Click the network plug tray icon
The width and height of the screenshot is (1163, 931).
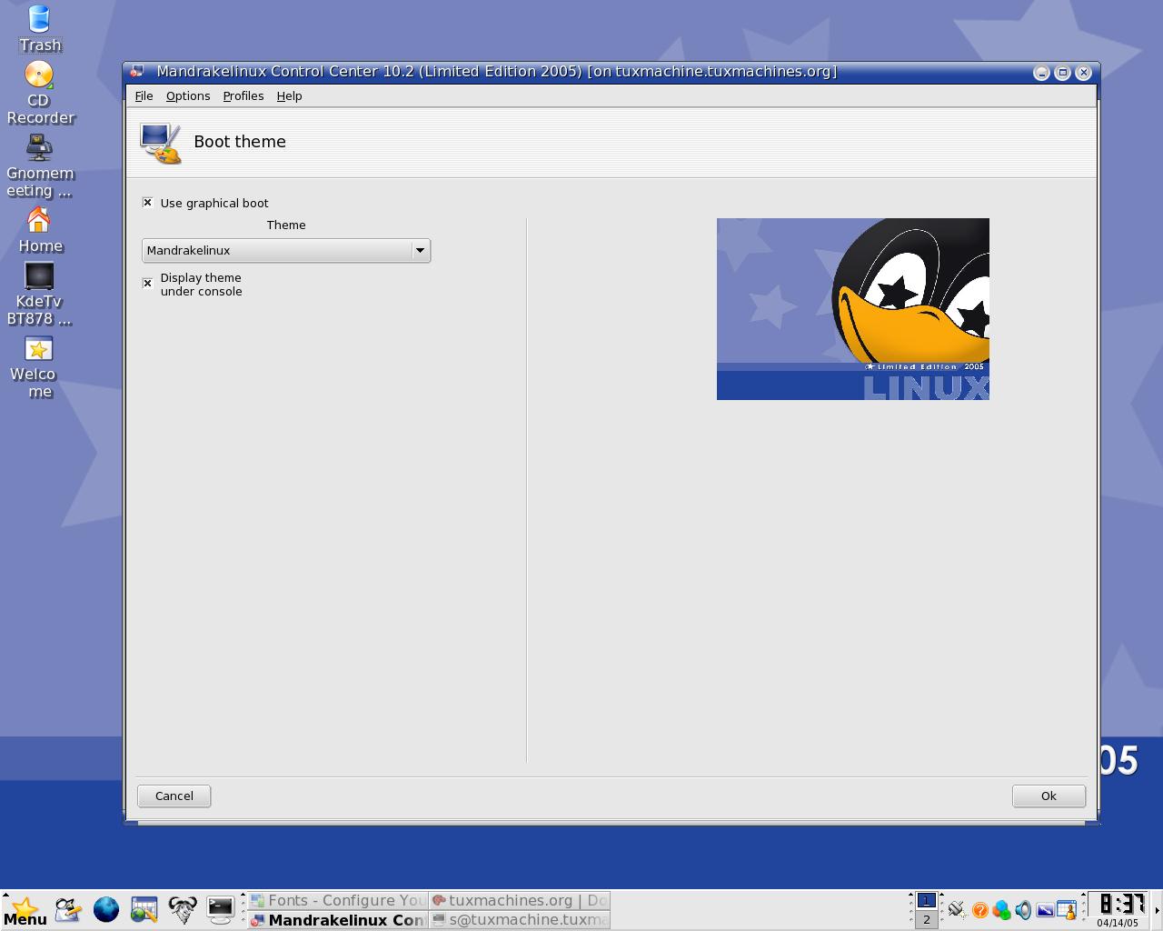click(956, 909)
